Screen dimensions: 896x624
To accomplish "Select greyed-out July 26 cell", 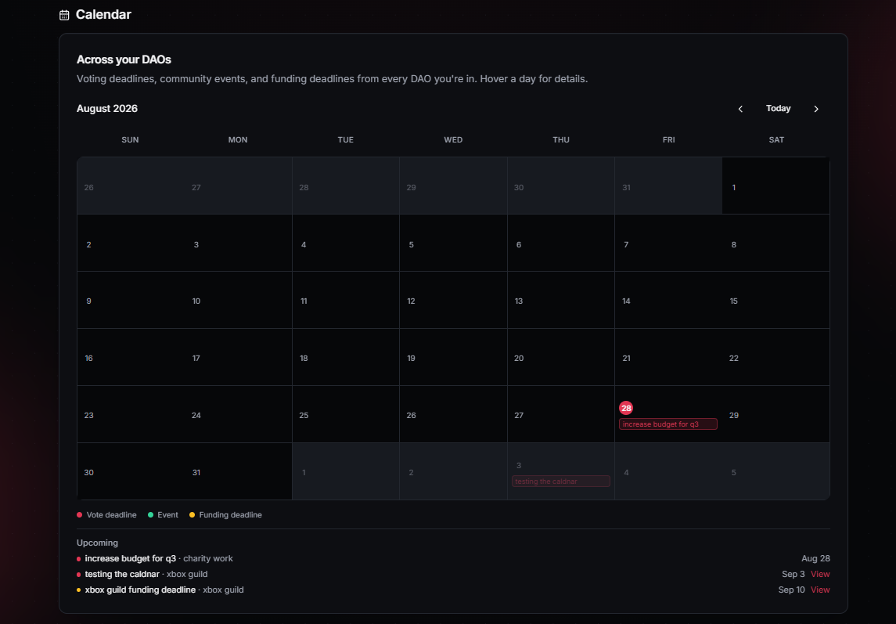I will [131, 186].
